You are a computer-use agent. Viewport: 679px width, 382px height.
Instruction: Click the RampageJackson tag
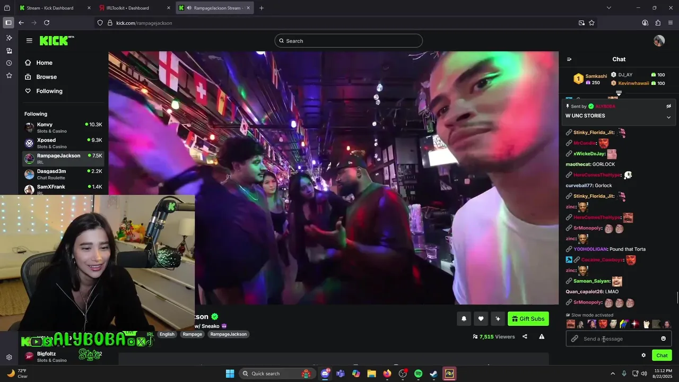pos(228,334)
